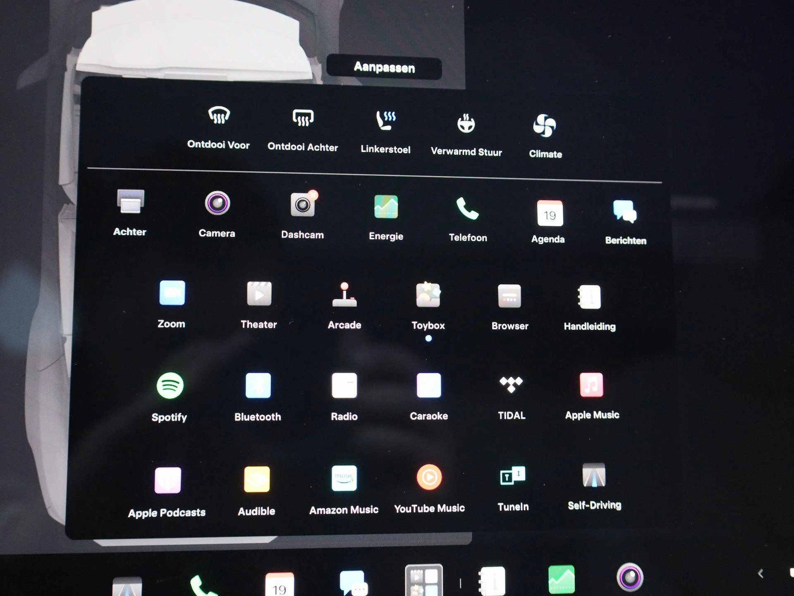
Task: Tap the energy graph icon in the dock
Action: tap(561, 579)
